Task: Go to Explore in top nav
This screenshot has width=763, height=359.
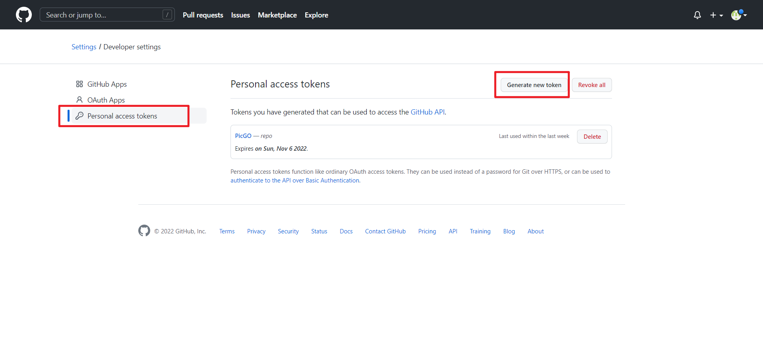Action: 316,15
